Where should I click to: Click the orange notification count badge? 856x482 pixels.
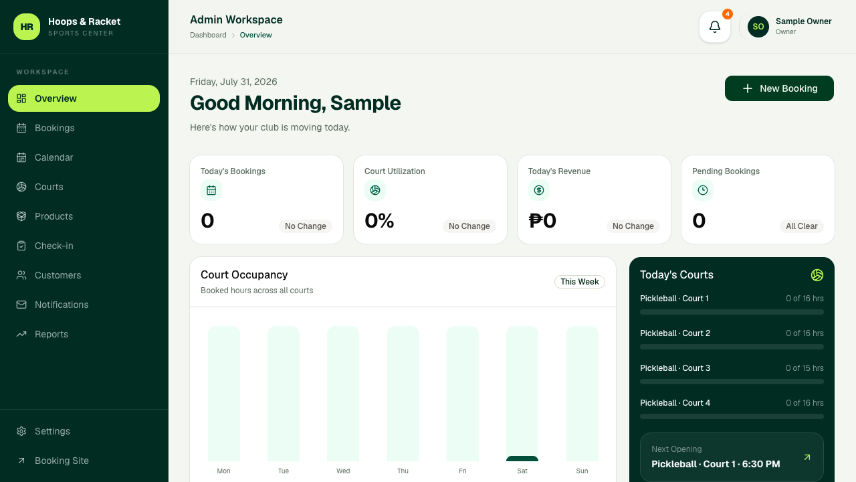[x=728, y=14]
